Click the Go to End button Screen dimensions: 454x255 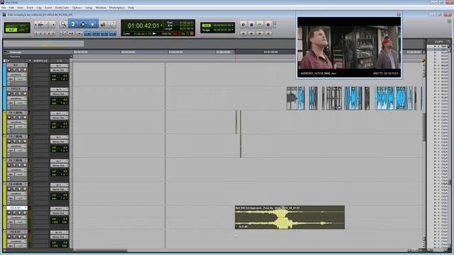[268, 33]
